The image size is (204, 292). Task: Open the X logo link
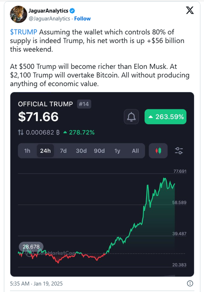click(x=190, y=10)
